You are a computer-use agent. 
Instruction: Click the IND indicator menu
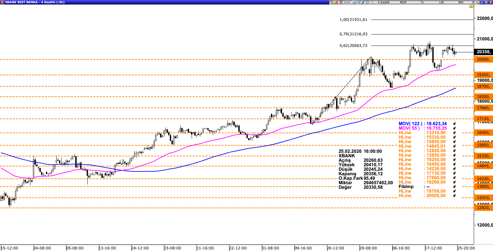click(x=461, y=2)
